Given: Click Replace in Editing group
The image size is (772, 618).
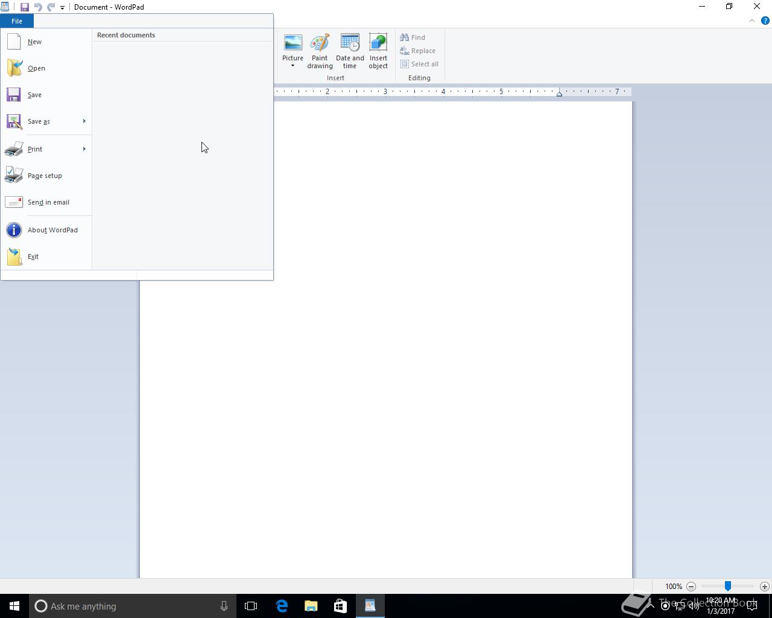Looking at the screenshot, I should tap(418, 51).
